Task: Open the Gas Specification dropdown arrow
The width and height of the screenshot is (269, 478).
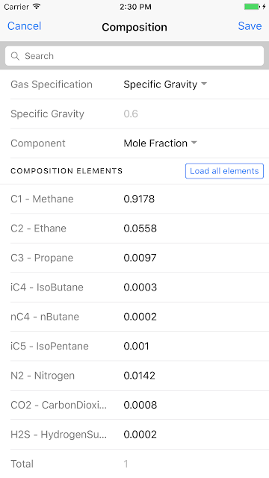Action: 204,84
